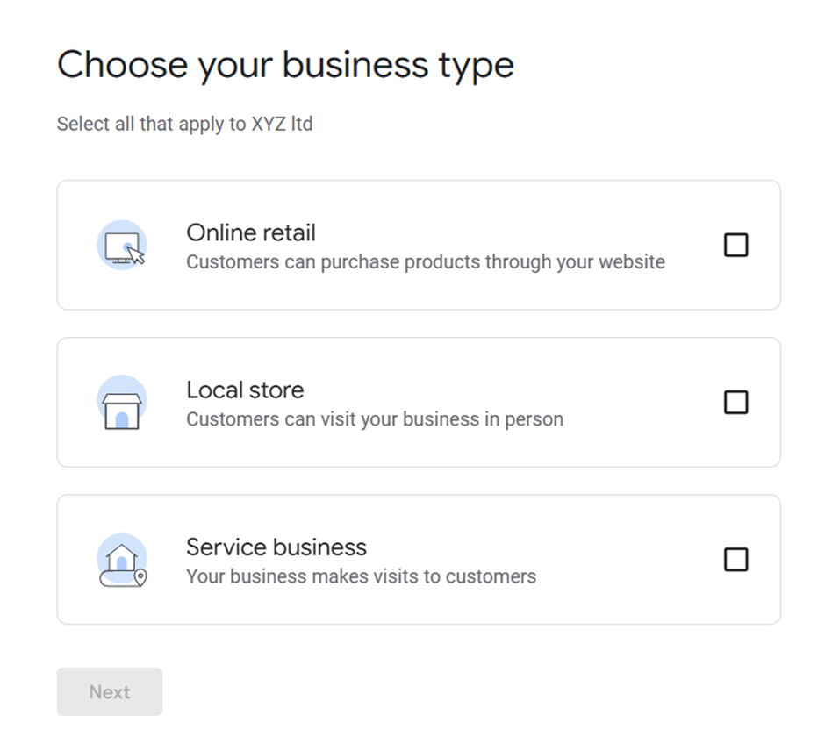Tick the Local store checkbox

pyautogui.click(x=735, y=403)
